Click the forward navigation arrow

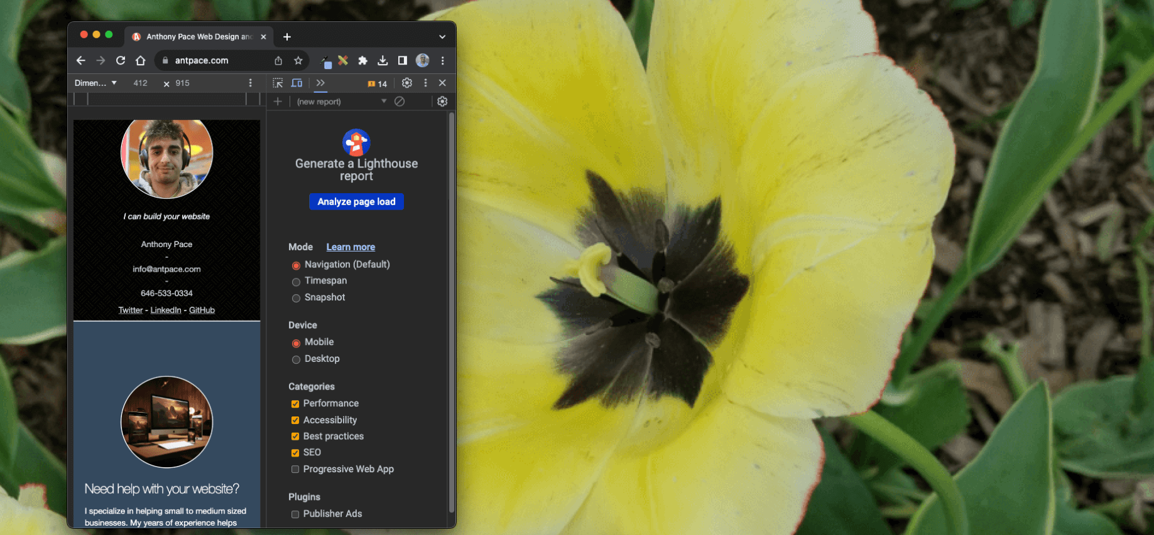[x=101, y=61]
